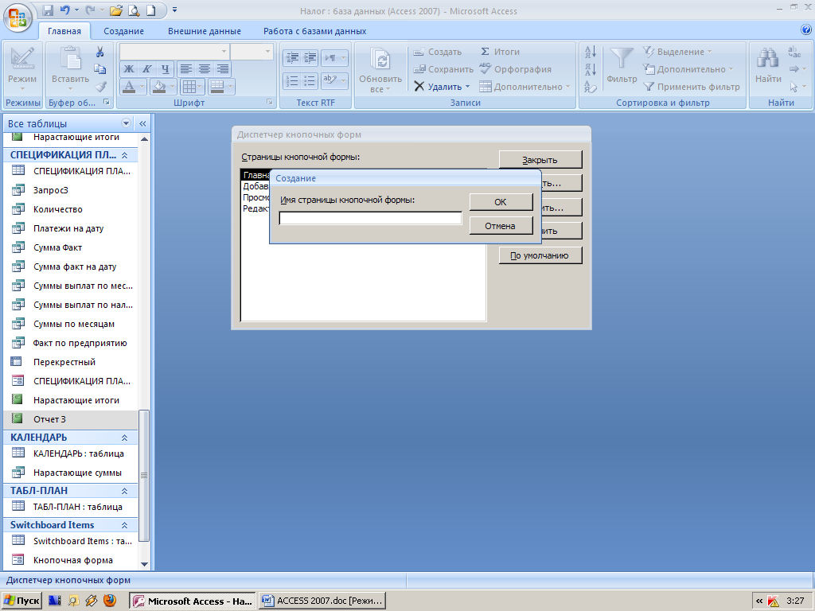This screenshot has width=815, height=611.
Task: Open the Access help question icon
Action: coord(806,30)
